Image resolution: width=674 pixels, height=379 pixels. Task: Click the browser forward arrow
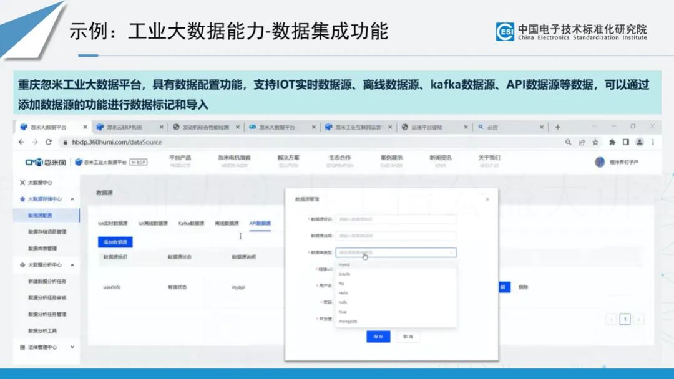pos(35,142)
